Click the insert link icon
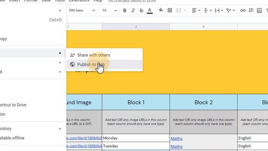 coord(243,10)
